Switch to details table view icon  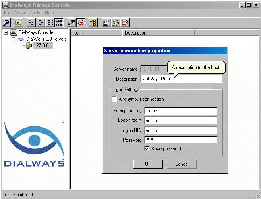coord(59,23)
